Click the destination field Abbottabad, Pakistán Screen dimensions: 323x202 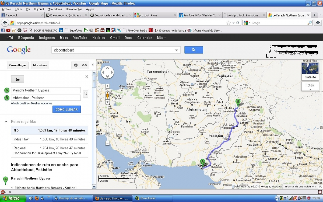46,98
